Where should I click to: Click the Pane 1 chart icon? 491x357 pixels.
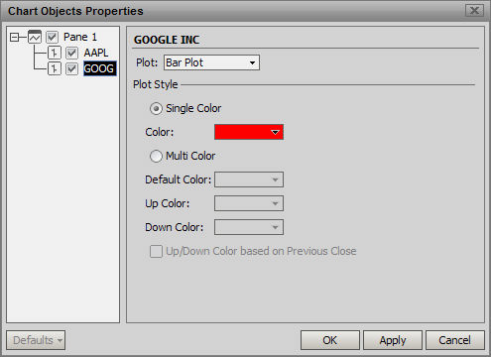tap(35, 37)
